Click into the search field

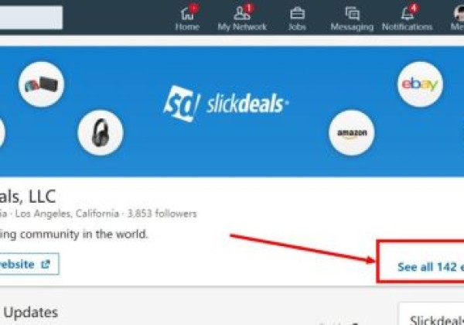click(x=31, y=18)
